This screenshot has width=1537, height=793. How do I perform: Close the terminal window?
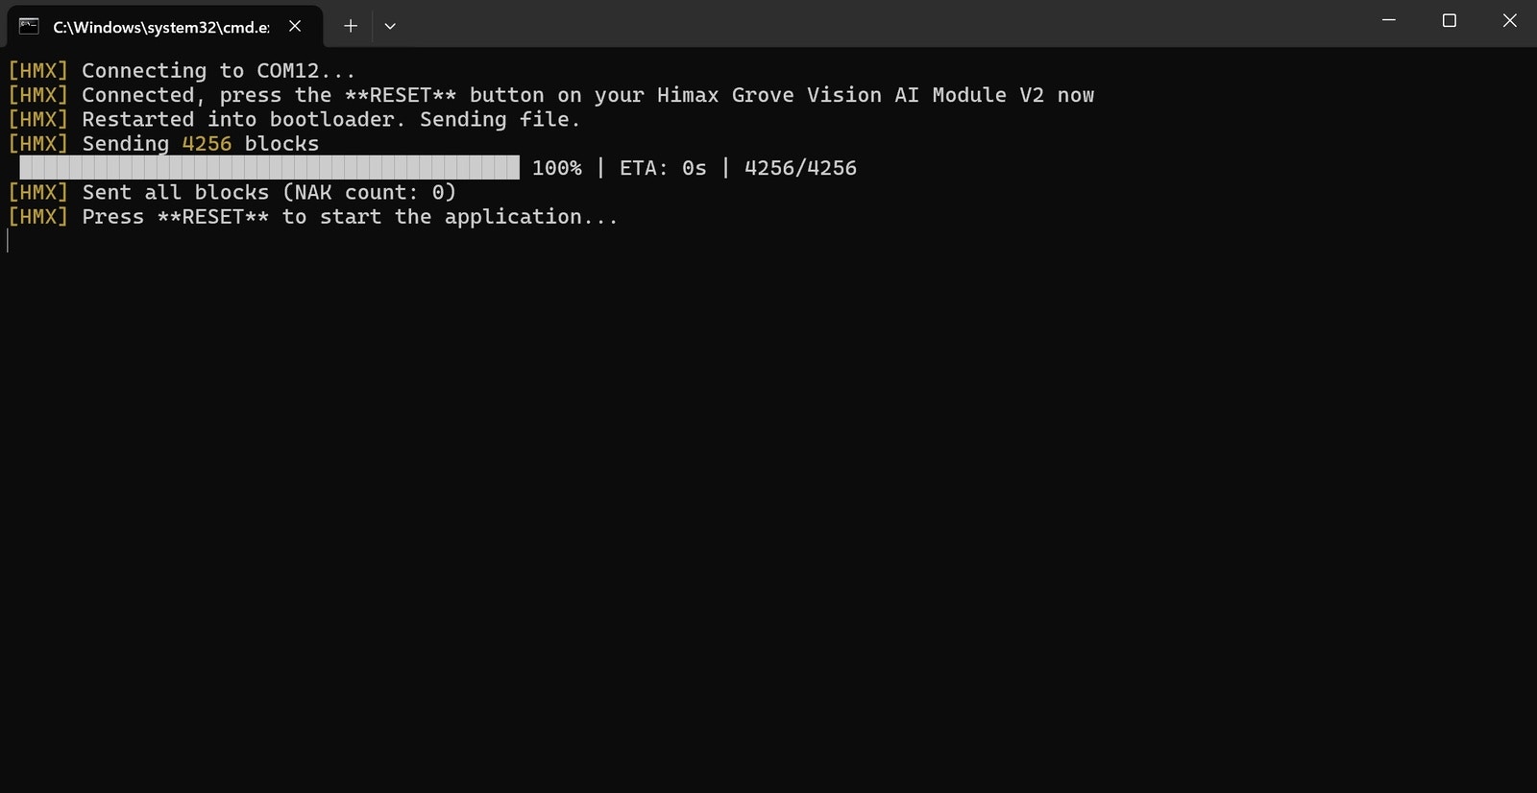point(1510,20)
